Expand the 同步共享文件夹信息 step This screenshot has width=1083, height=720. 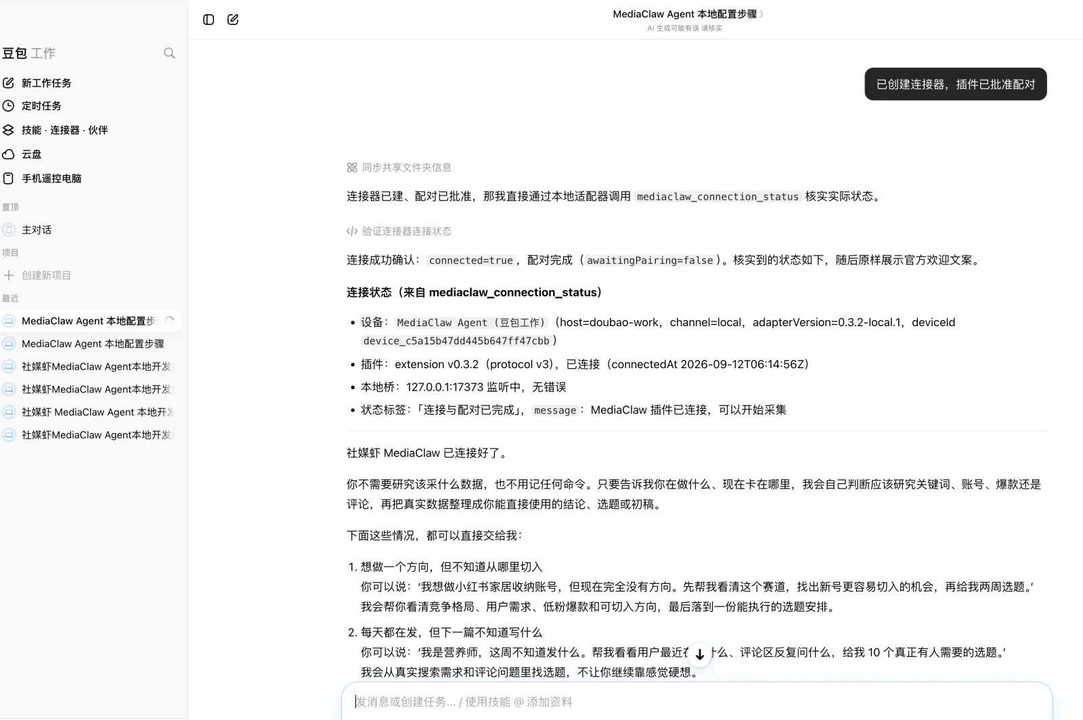tap(399, 167)
